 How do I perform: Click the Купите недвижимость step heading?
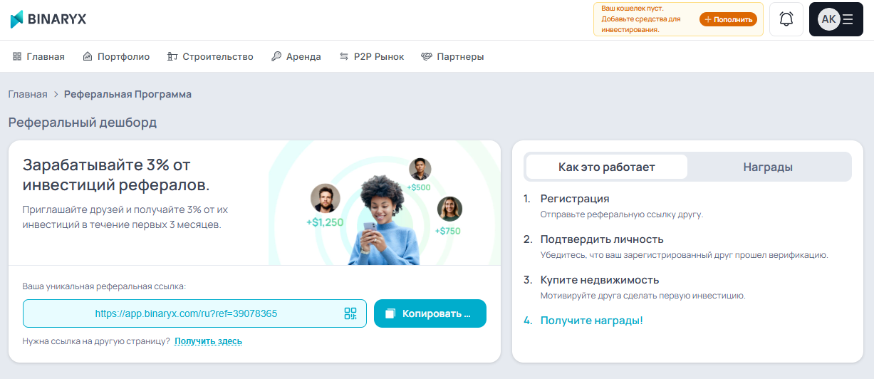(600, 280)
